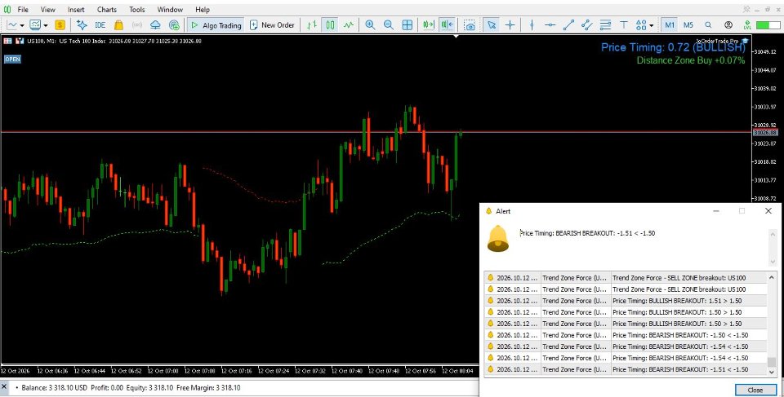
Task: Toggle the Algo Trading button
Action: coord(216,25)
